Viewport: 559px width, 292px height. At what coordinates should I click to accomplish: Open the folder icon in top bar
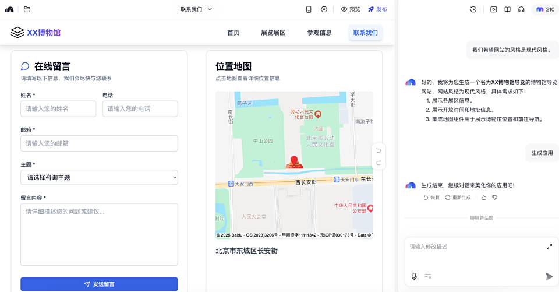coord(27,9)
